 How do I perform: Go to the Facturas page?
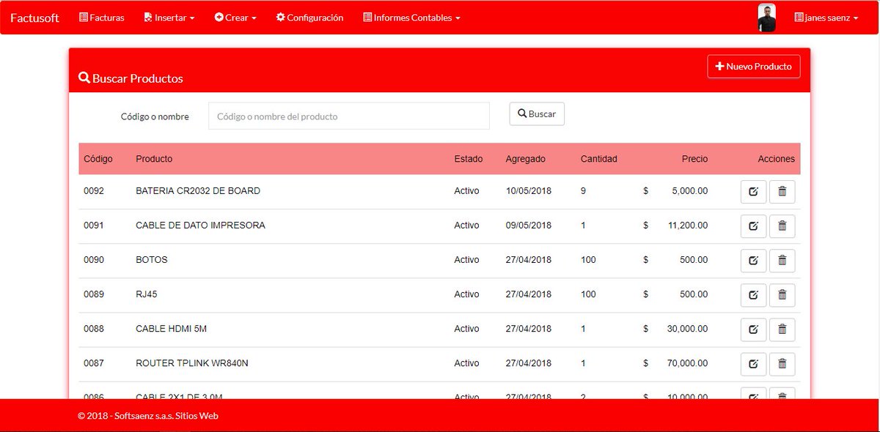[101, 18]
